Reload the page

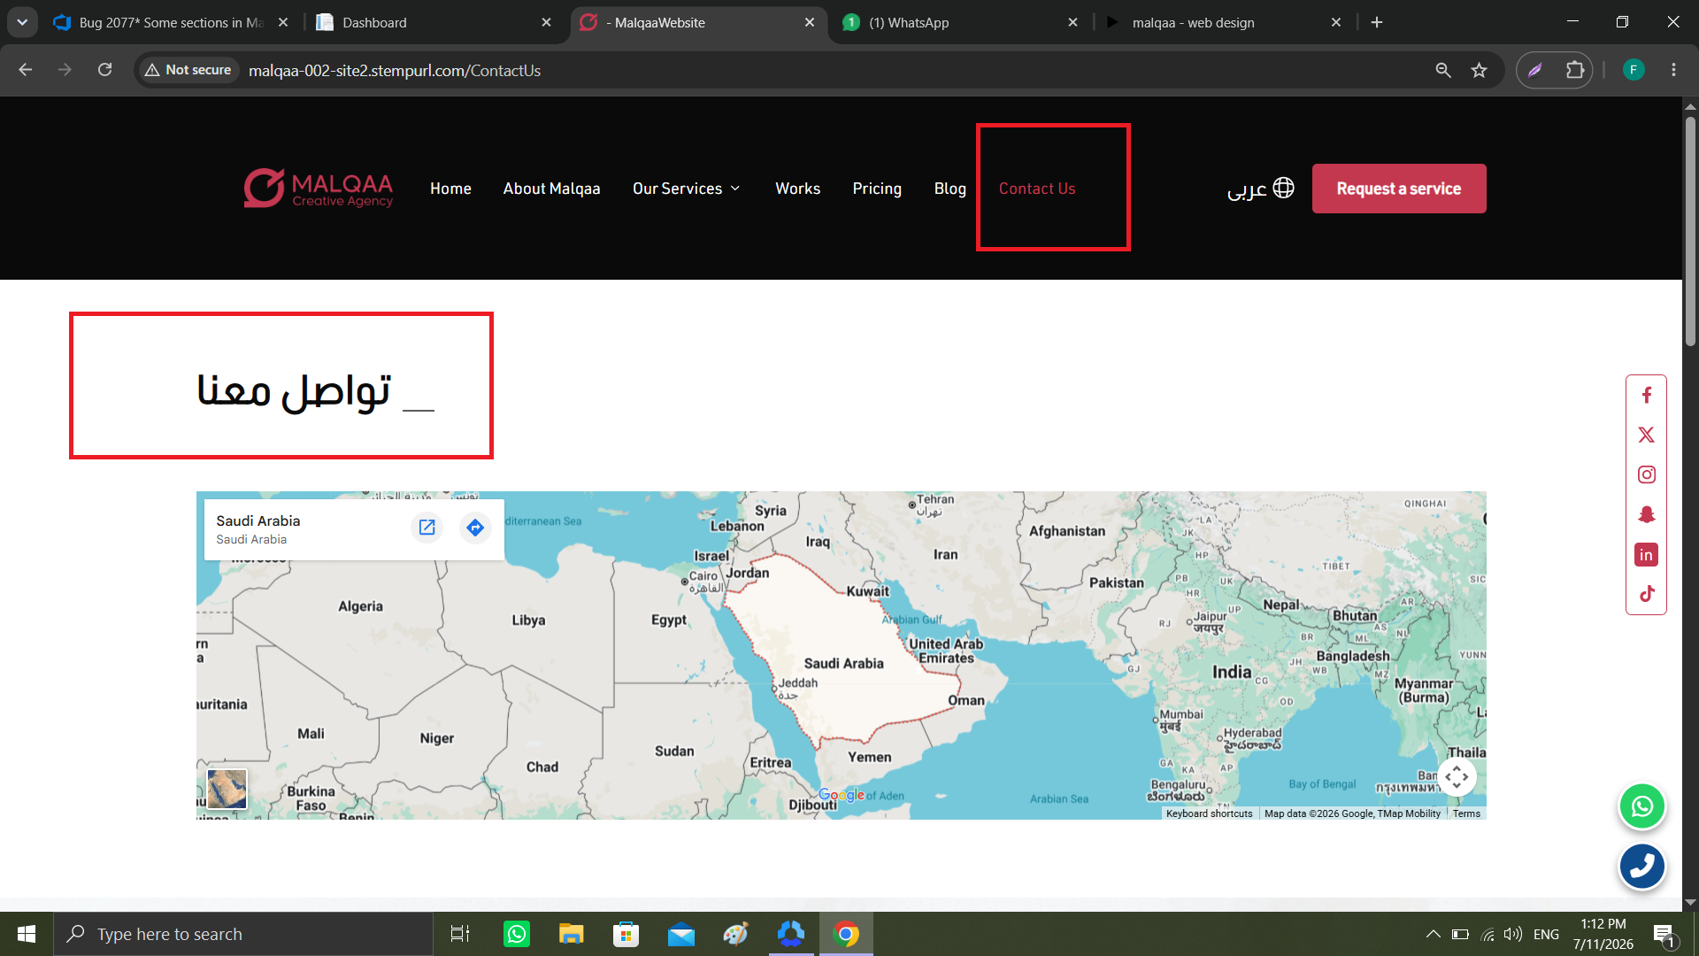point(104,70)
